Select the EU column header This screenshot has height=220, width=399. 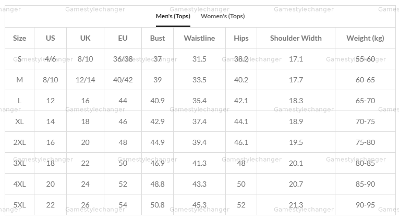tap(123, 38)
